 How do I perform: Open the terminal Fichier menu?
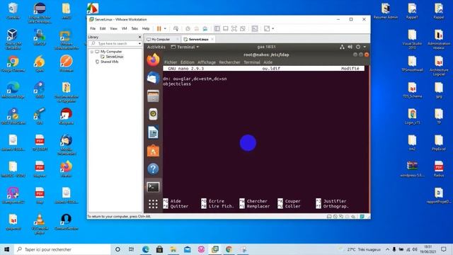coord(171,62)
